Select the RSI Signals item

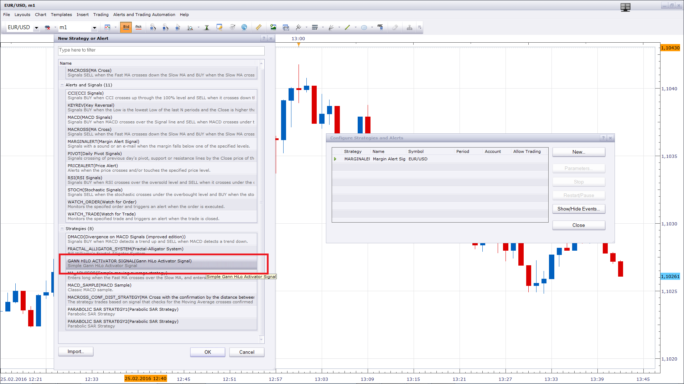[x=161, y=180]
